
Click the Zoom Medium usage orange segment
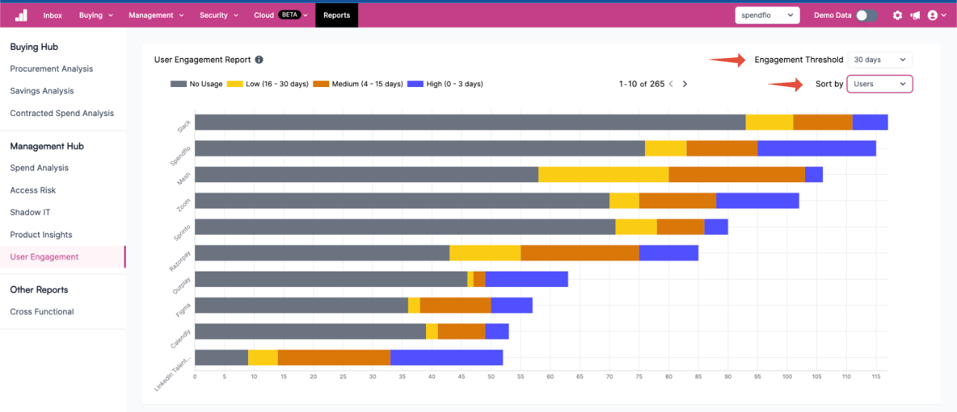678,201
